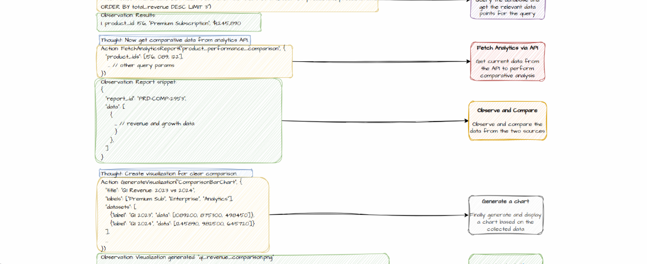The width and height of the screenshot is (647, 264).
Task: Click the "Observation: Results" heading
Action: 128,15
